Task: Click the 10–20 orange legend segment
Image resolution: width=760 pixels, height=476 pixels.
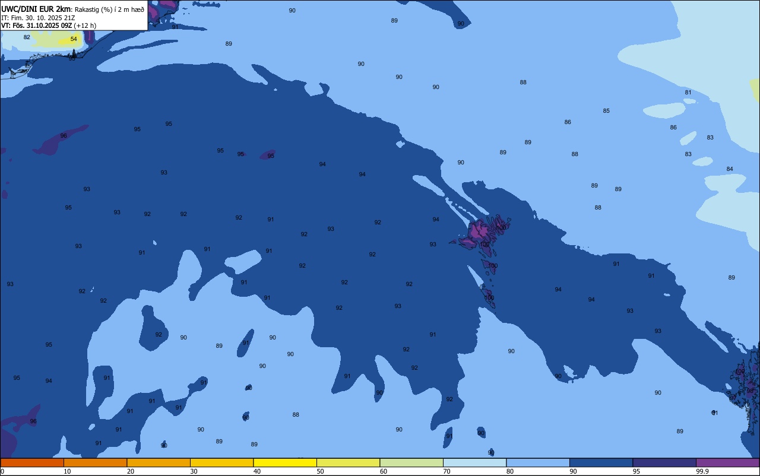Action: coord(95,462)
